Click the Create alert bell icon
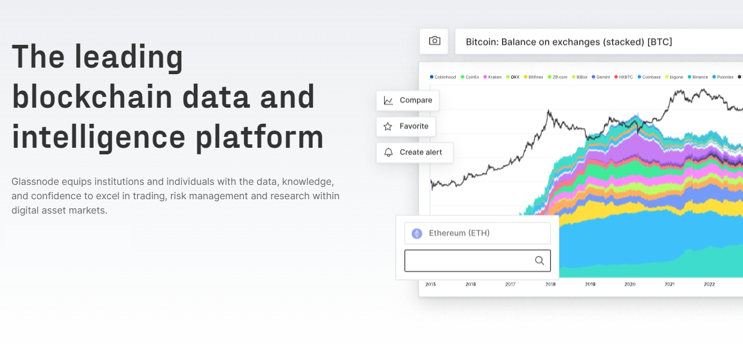The height and width of the screenshot is (347, 743). click(389, 153)
